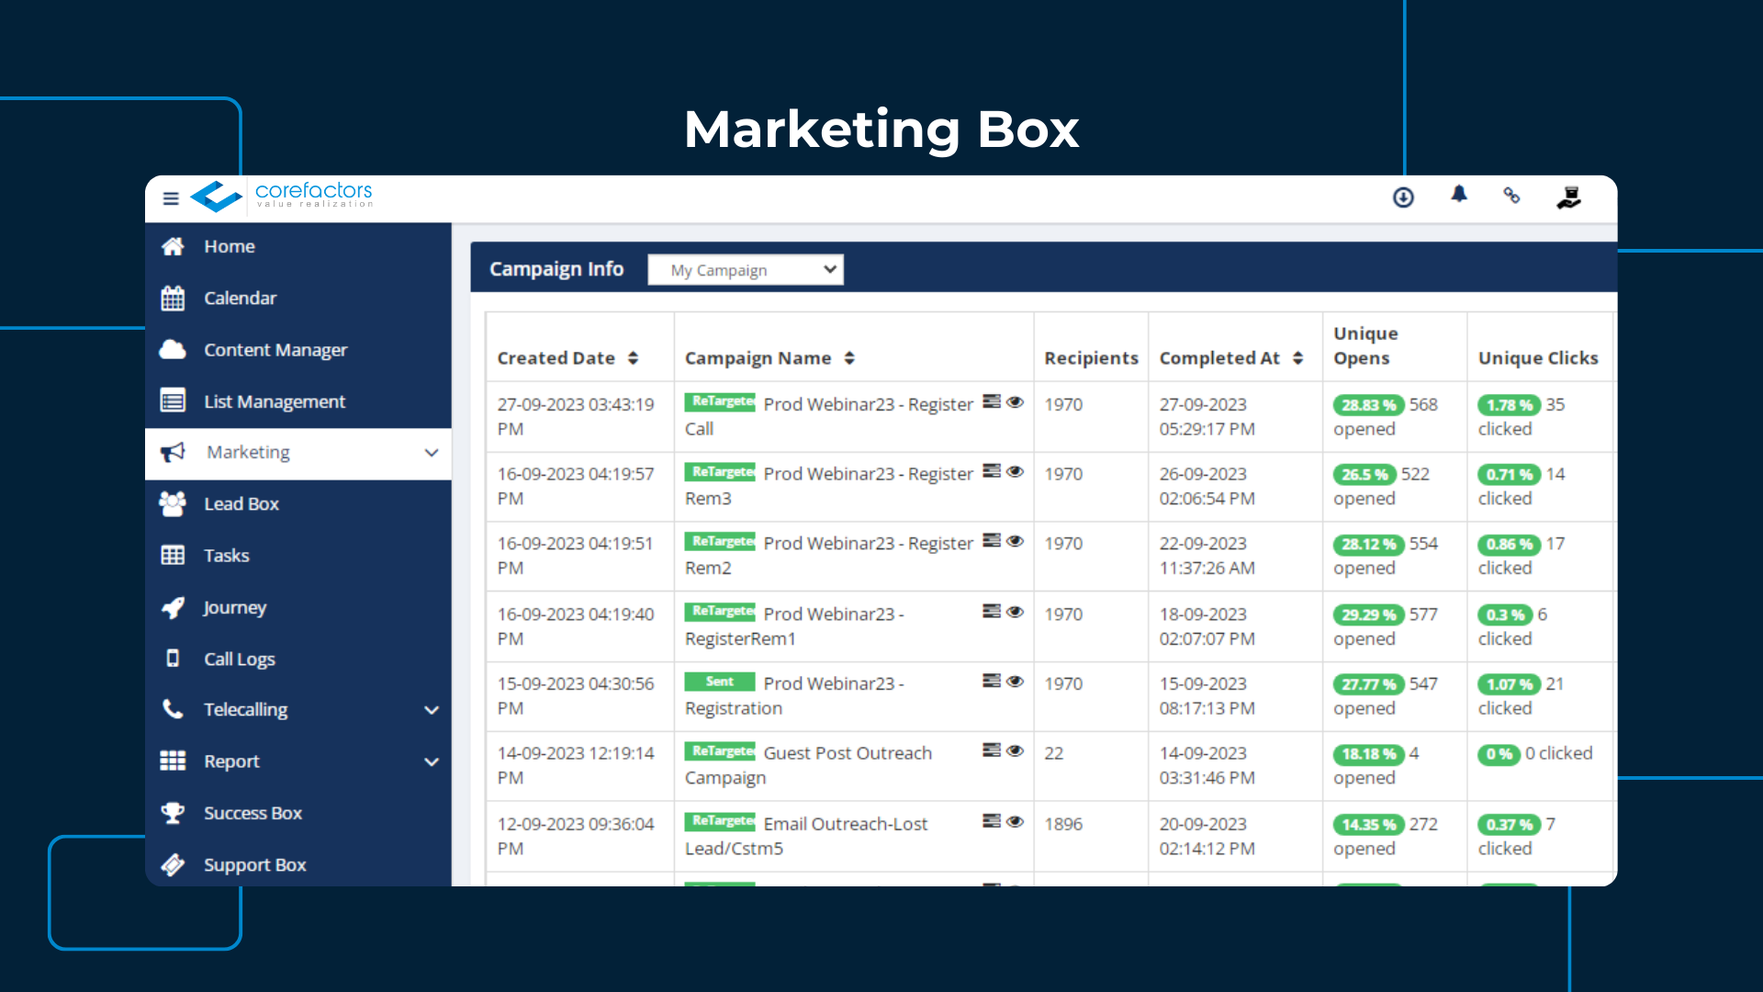Expand the Telecalling sidebar menu

pyautogui.click(x=431, y=710)
